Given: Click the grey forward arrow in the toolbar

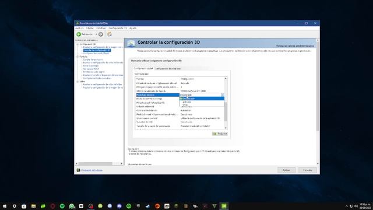Looking at the screenshot, I should point(101,34).
